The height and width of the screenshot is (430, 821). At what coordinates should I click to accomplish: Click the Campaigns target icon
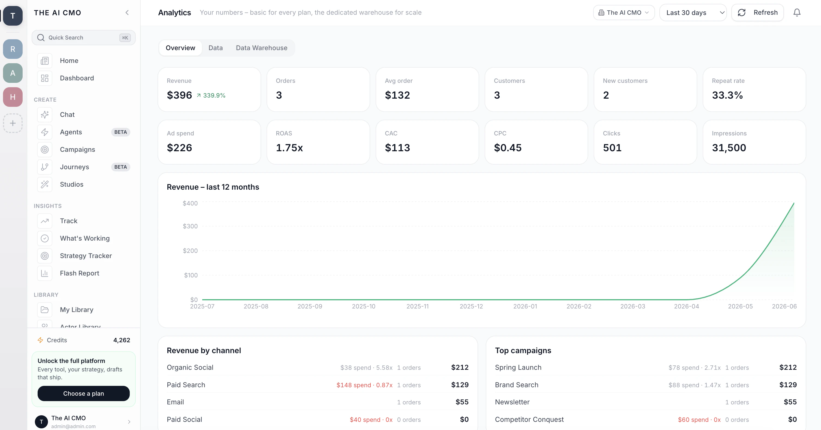[45, 149]
